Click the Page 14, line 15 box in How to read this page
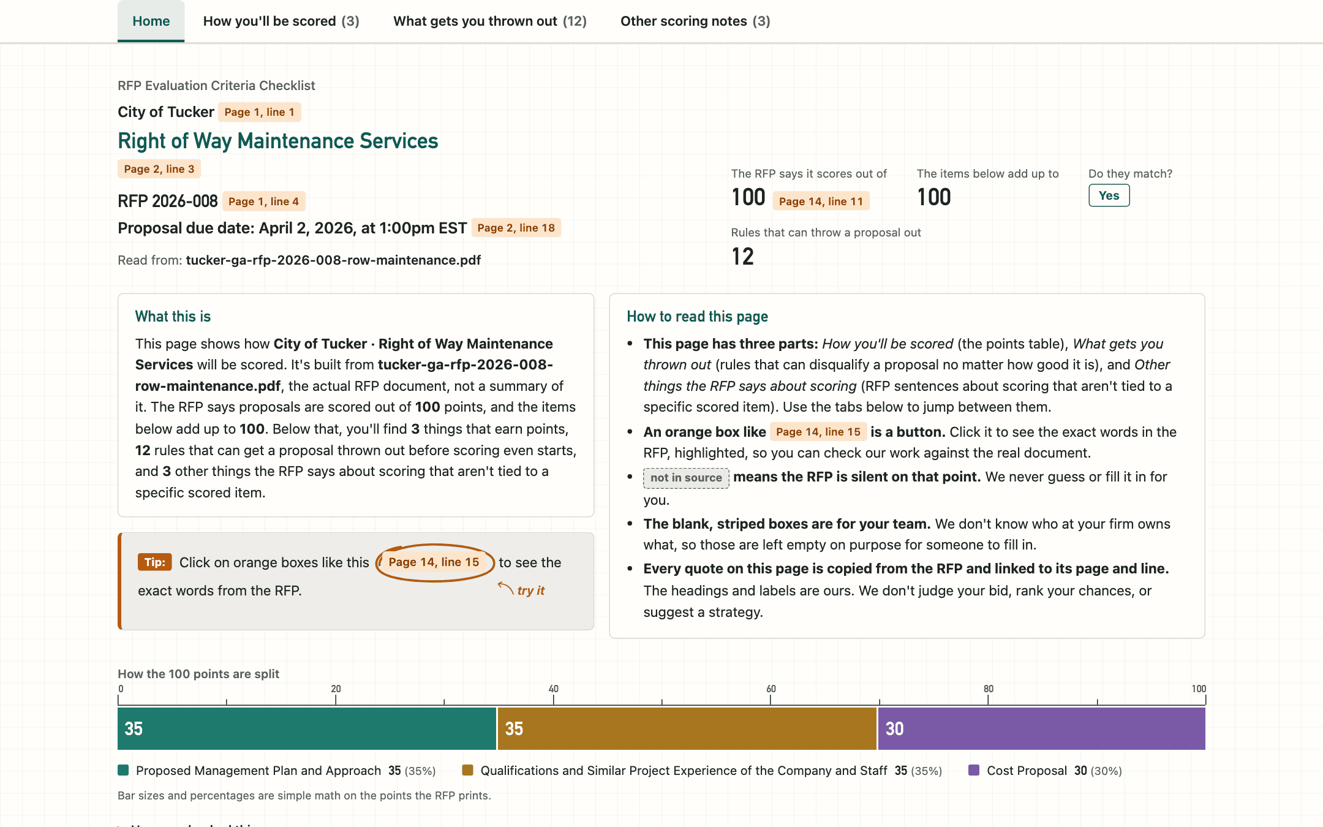 (818, 432)
